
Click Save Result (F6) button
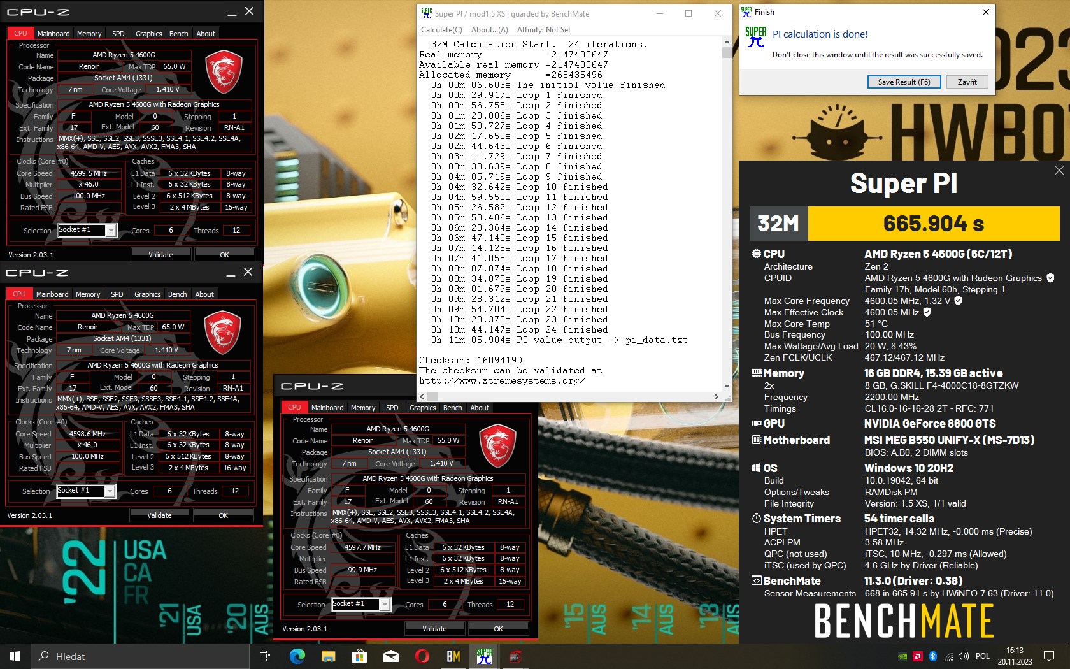tap(904, 82)
